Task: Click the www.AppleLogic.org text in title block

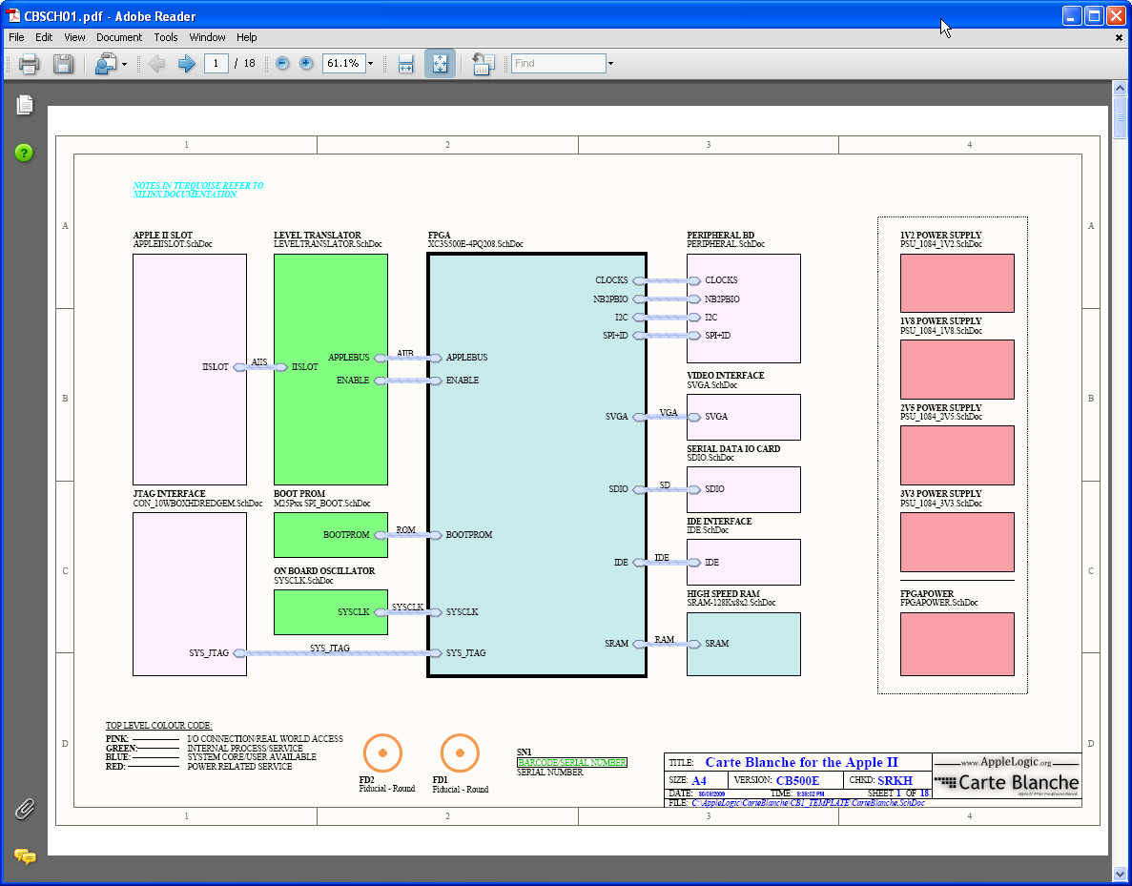Action: [x=1006, y=762]
